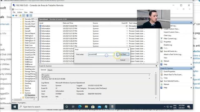Open Event Properties in the Actions pane
This screenshot has height=112, width=200.
(169, 72)
